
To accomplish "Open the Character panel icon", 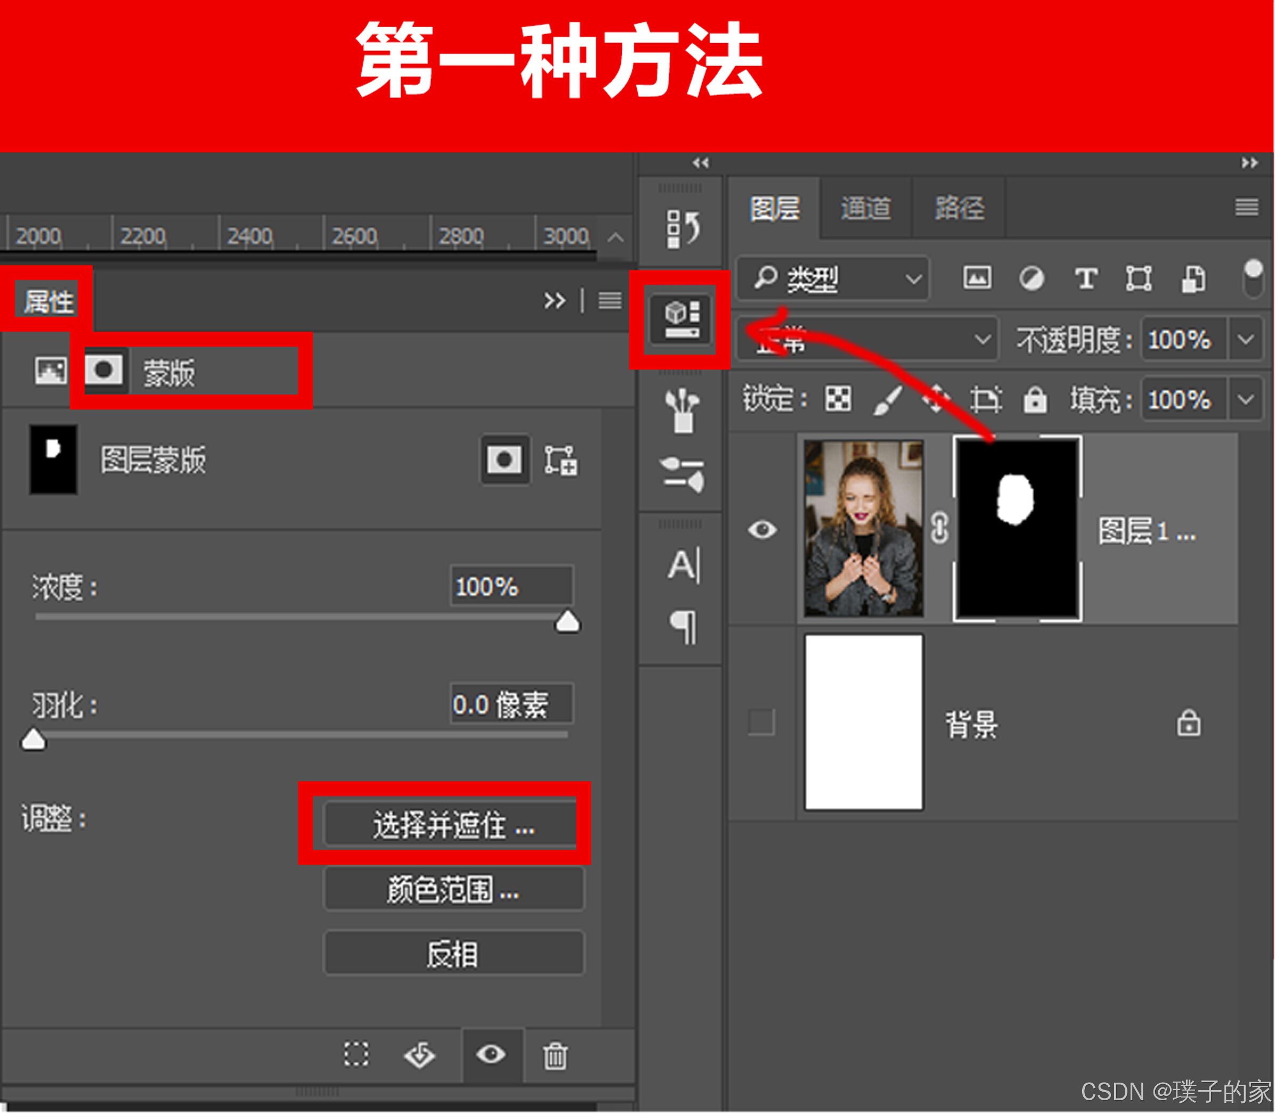I will pos(684,565).
